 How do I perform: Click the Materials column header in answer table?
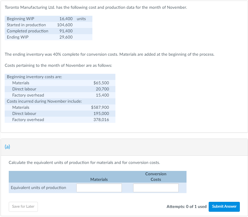coord(99,179)
